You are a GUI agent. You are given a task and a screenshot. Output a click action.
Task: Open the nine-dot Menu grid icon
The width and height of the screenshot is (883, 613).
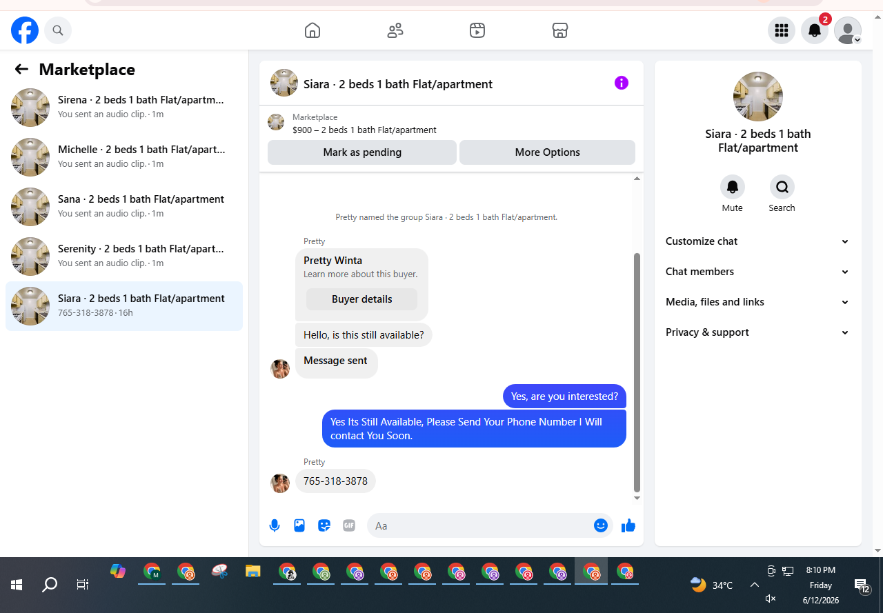coord(782,30)
